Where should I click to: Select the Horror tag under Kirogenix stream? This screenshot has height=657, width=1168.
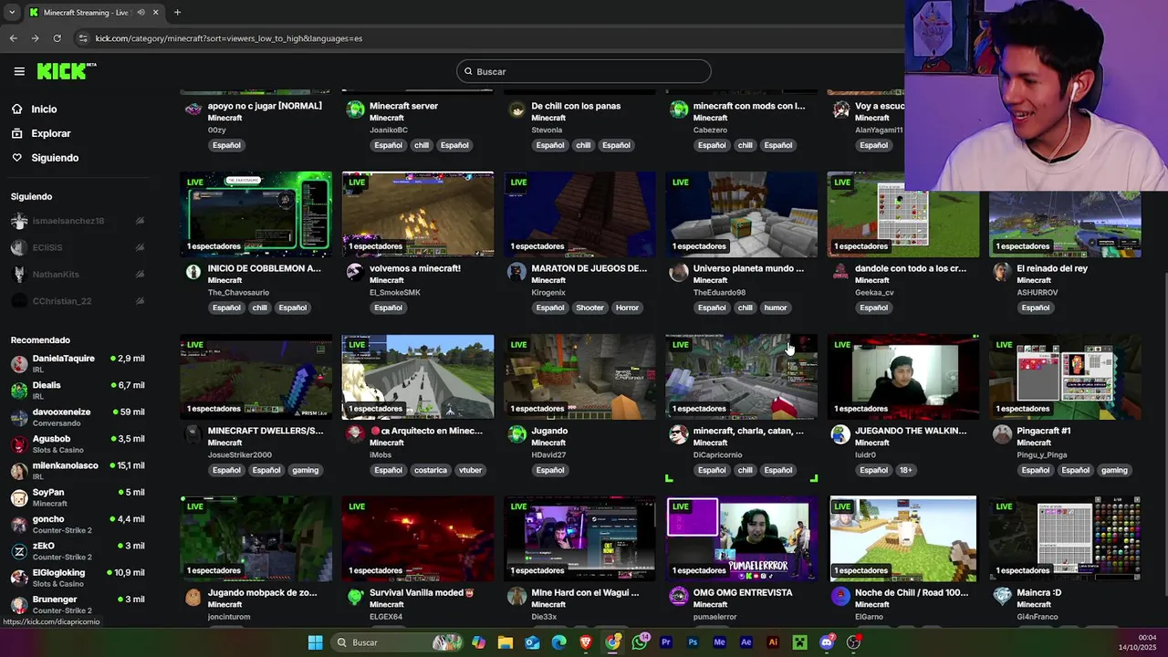tap(627, 308)
